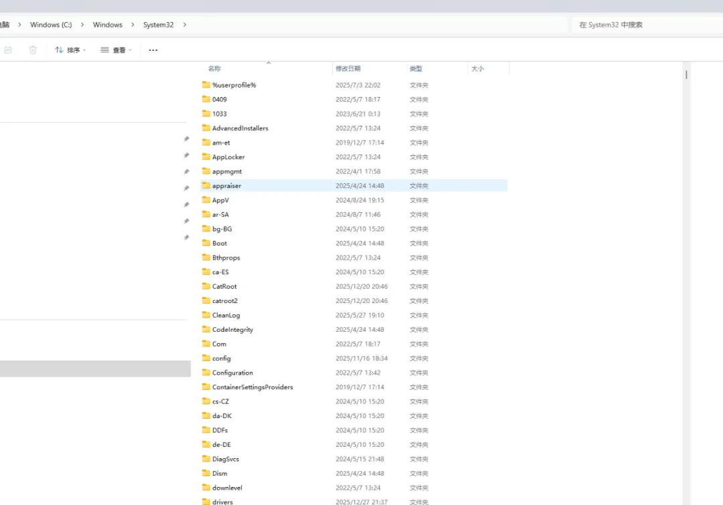Viewport: 723px width, 505px height.
Task: Select the CodeIntegrity folder icon
Action: tap(206, 329)
